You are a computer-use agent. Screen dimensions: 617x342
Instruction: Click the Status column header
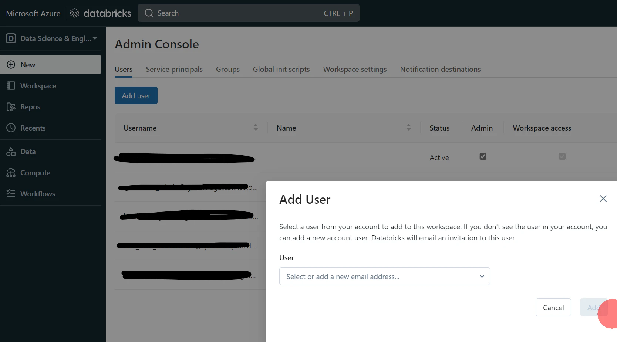click(x=439, y=128)
